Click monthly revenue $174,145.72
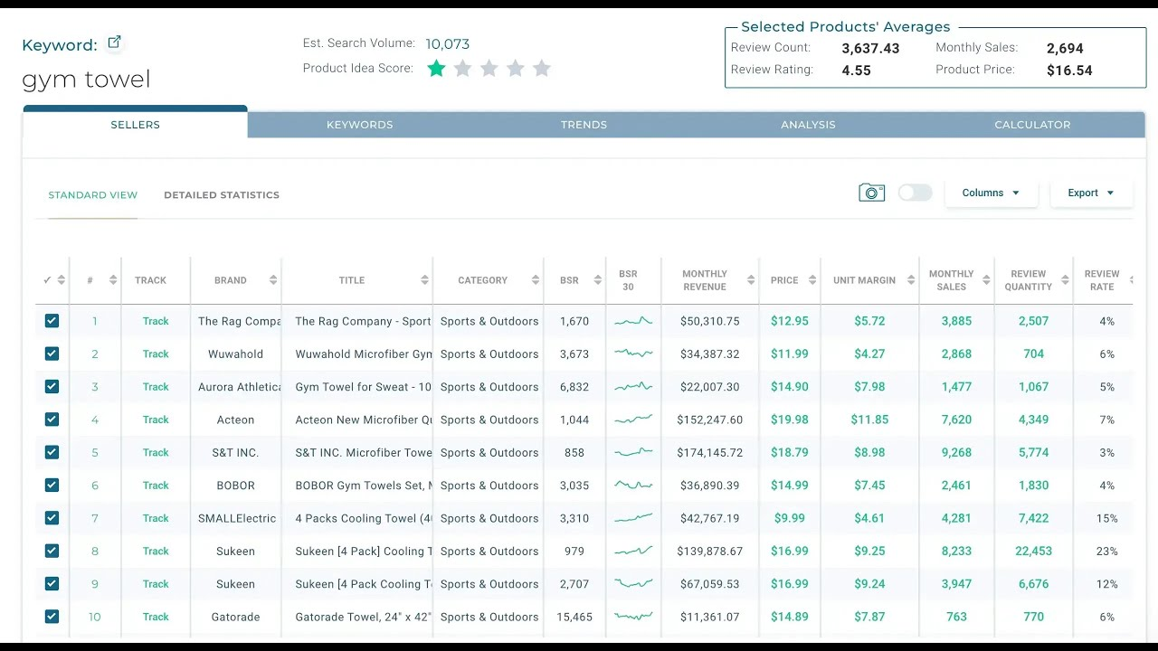Viewport: 1158px width, 651px height. coord(710,452)
